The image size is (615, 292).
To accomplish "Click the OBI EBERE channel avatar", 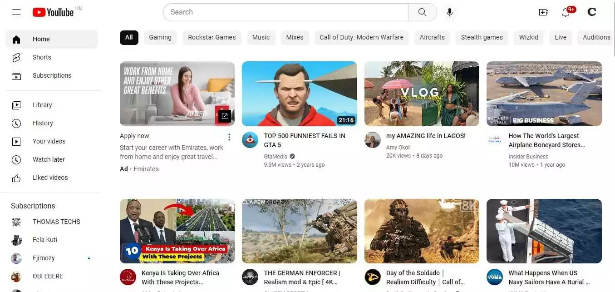I will pos(16,277).
